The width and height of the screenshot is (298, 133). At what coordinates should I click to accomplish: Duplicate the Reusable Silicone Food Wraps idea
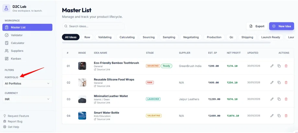coord(279,83)
